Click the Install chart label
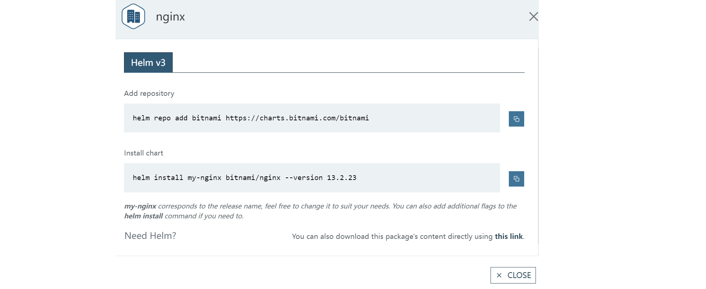The height and width of the screenshot is (289, 706). coord(143,153)
